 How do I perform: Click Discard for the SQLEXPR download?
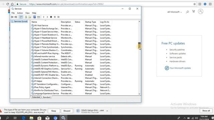[67, 111]
